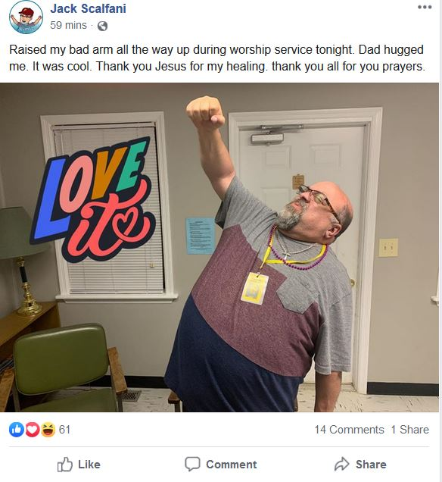Click the laughing face reaction icon
Viewport: 442px width, 482px height.
point(48,430)
